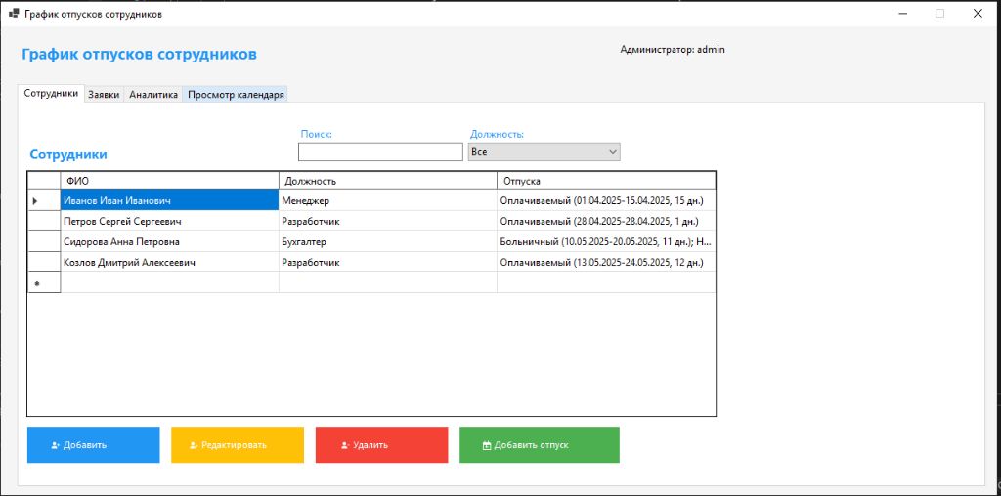Viewport: 1001px width, 496px height.
Task: Close the График отпусков сотрудников window
Action: (x=978, y=14)
